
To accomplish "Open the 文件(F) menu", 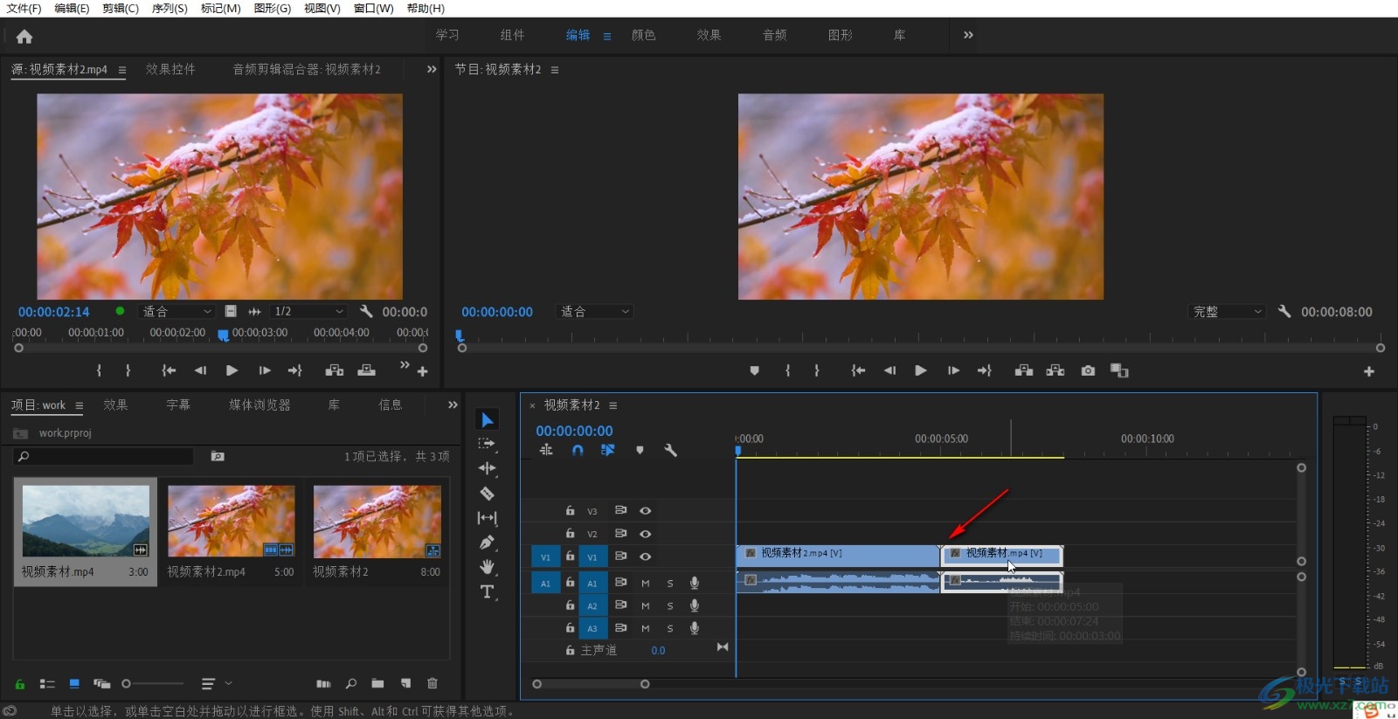I will [24, 8].
